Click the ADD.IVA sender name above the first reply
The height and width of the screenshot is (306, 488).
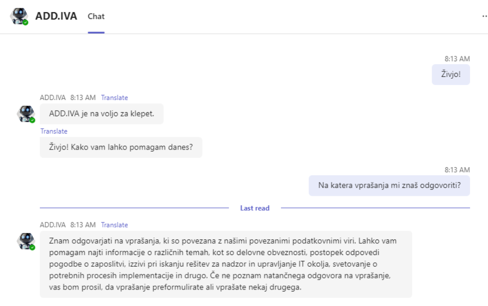tap(52, 98)
